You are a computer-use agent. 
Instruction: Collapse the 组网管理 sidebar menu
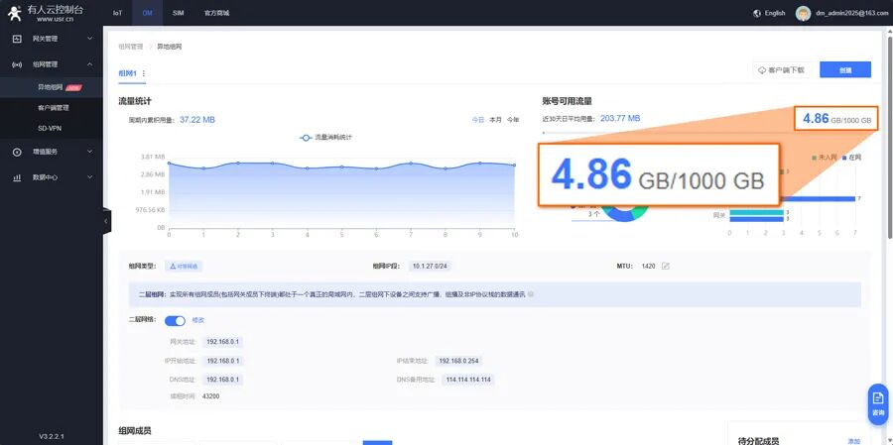(90, 64)
